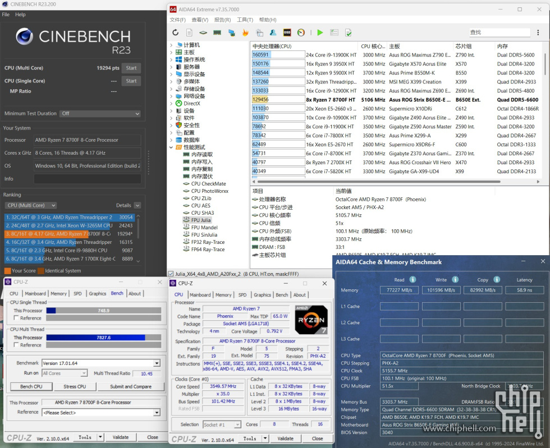Open Minimum Test Duration dropdown in Cinebench
This screenshot has height=448, width=550.
[100, 114]
